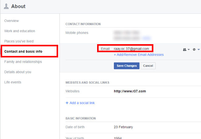Click the WEBSITES AND SOCIAL LINKS heading

88,82
